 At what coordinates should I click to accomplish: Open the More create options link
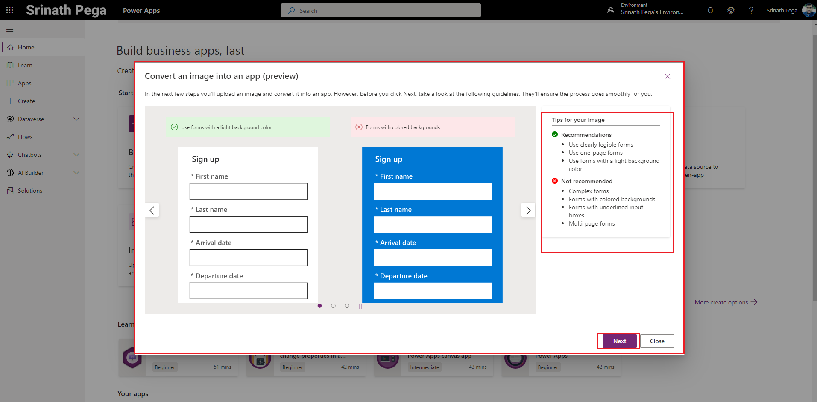click(x=721, y=302)
